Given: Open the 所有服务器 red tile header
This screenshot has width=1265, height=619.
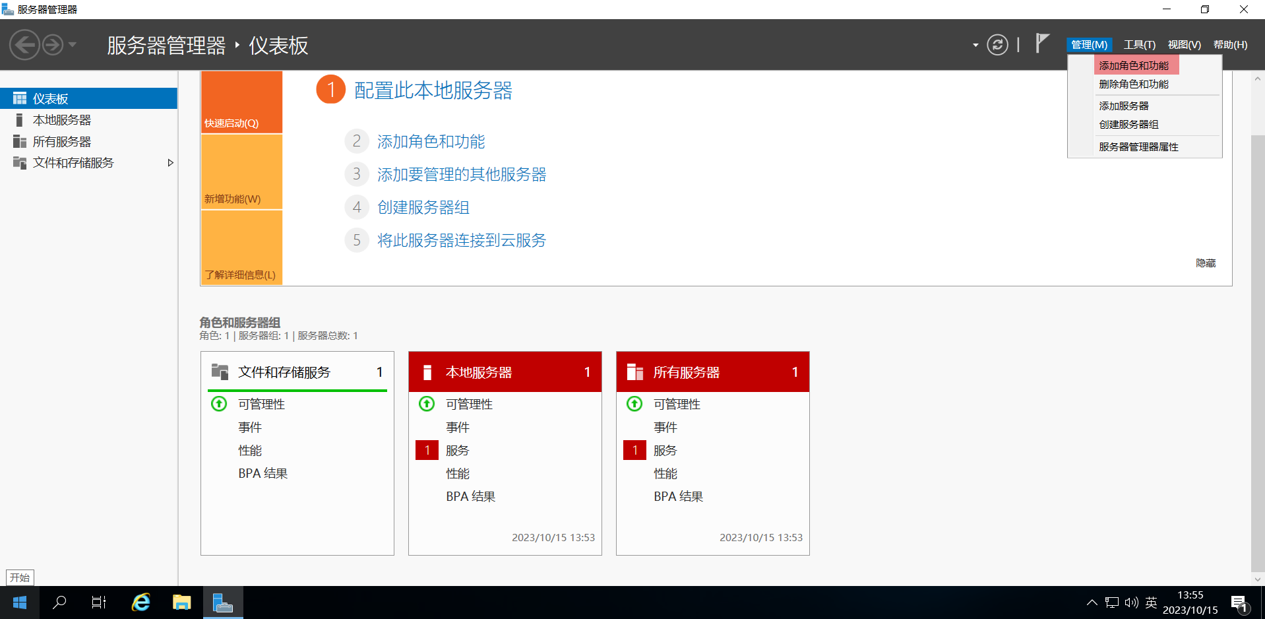Looking at the screenshot, I should 713,372.
